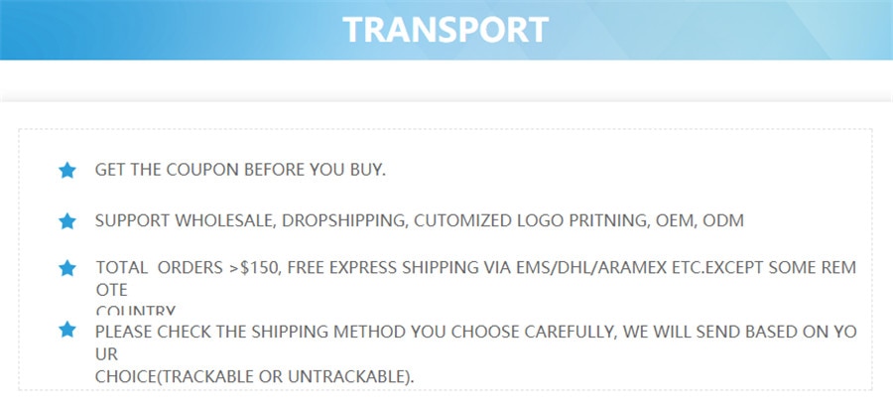This screenshot has height=409, width=893.
Task: Click the CHOICE(TRACKABLE OR UNTRACKABLE) line
Action: [255, 376]
